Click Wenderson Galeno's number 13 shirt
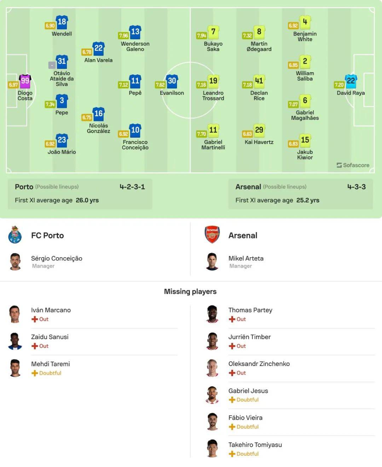The width and height of the screenshot is (382, 467). [135, 32]
